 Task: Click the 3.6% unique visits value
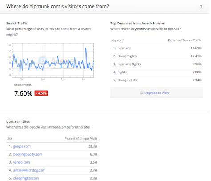(x=93, y=162)
